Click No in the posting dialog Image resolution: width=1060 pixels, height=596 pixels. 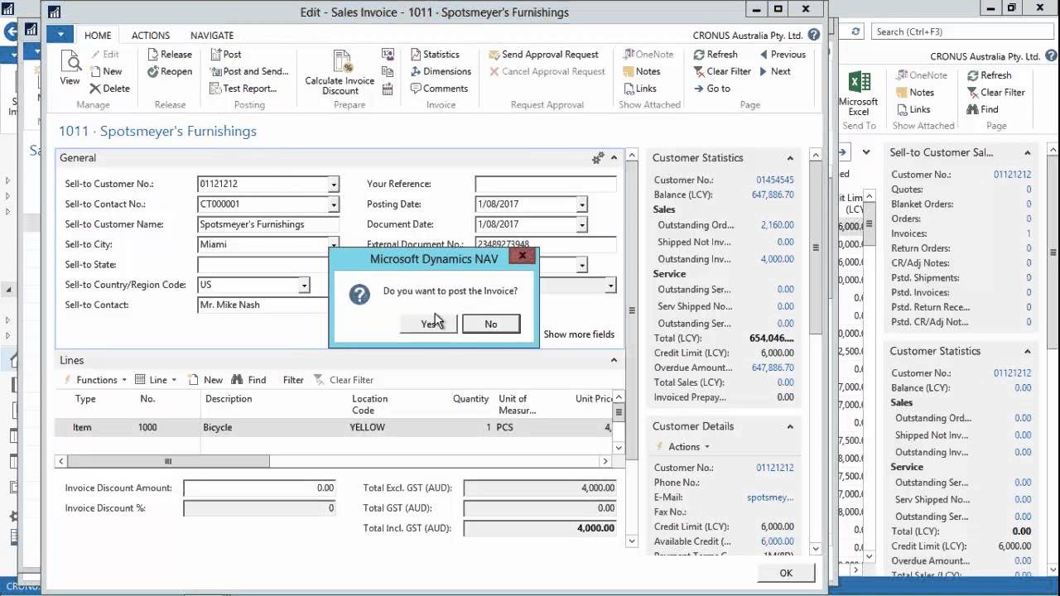tap(491, 324)
